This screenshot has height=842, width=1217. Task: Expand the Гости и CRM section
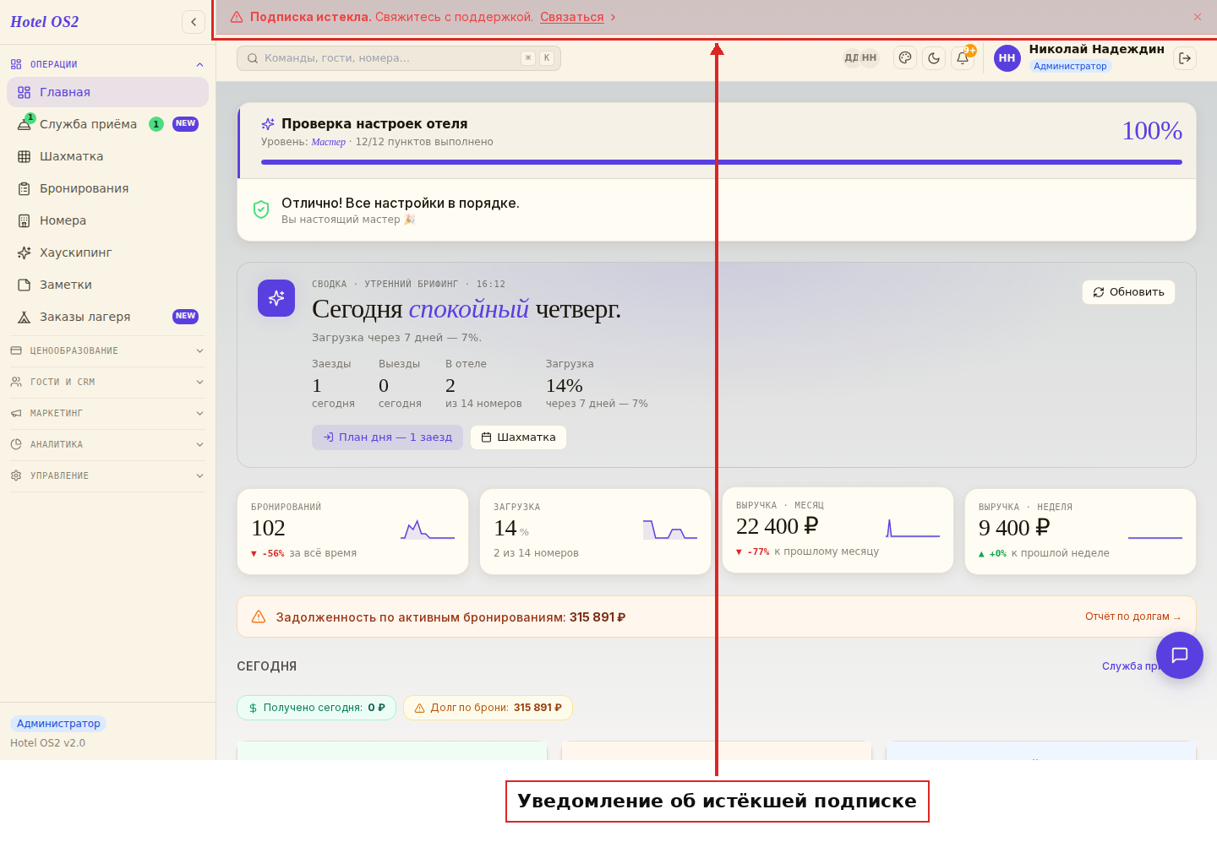click(x=108, y=382)
